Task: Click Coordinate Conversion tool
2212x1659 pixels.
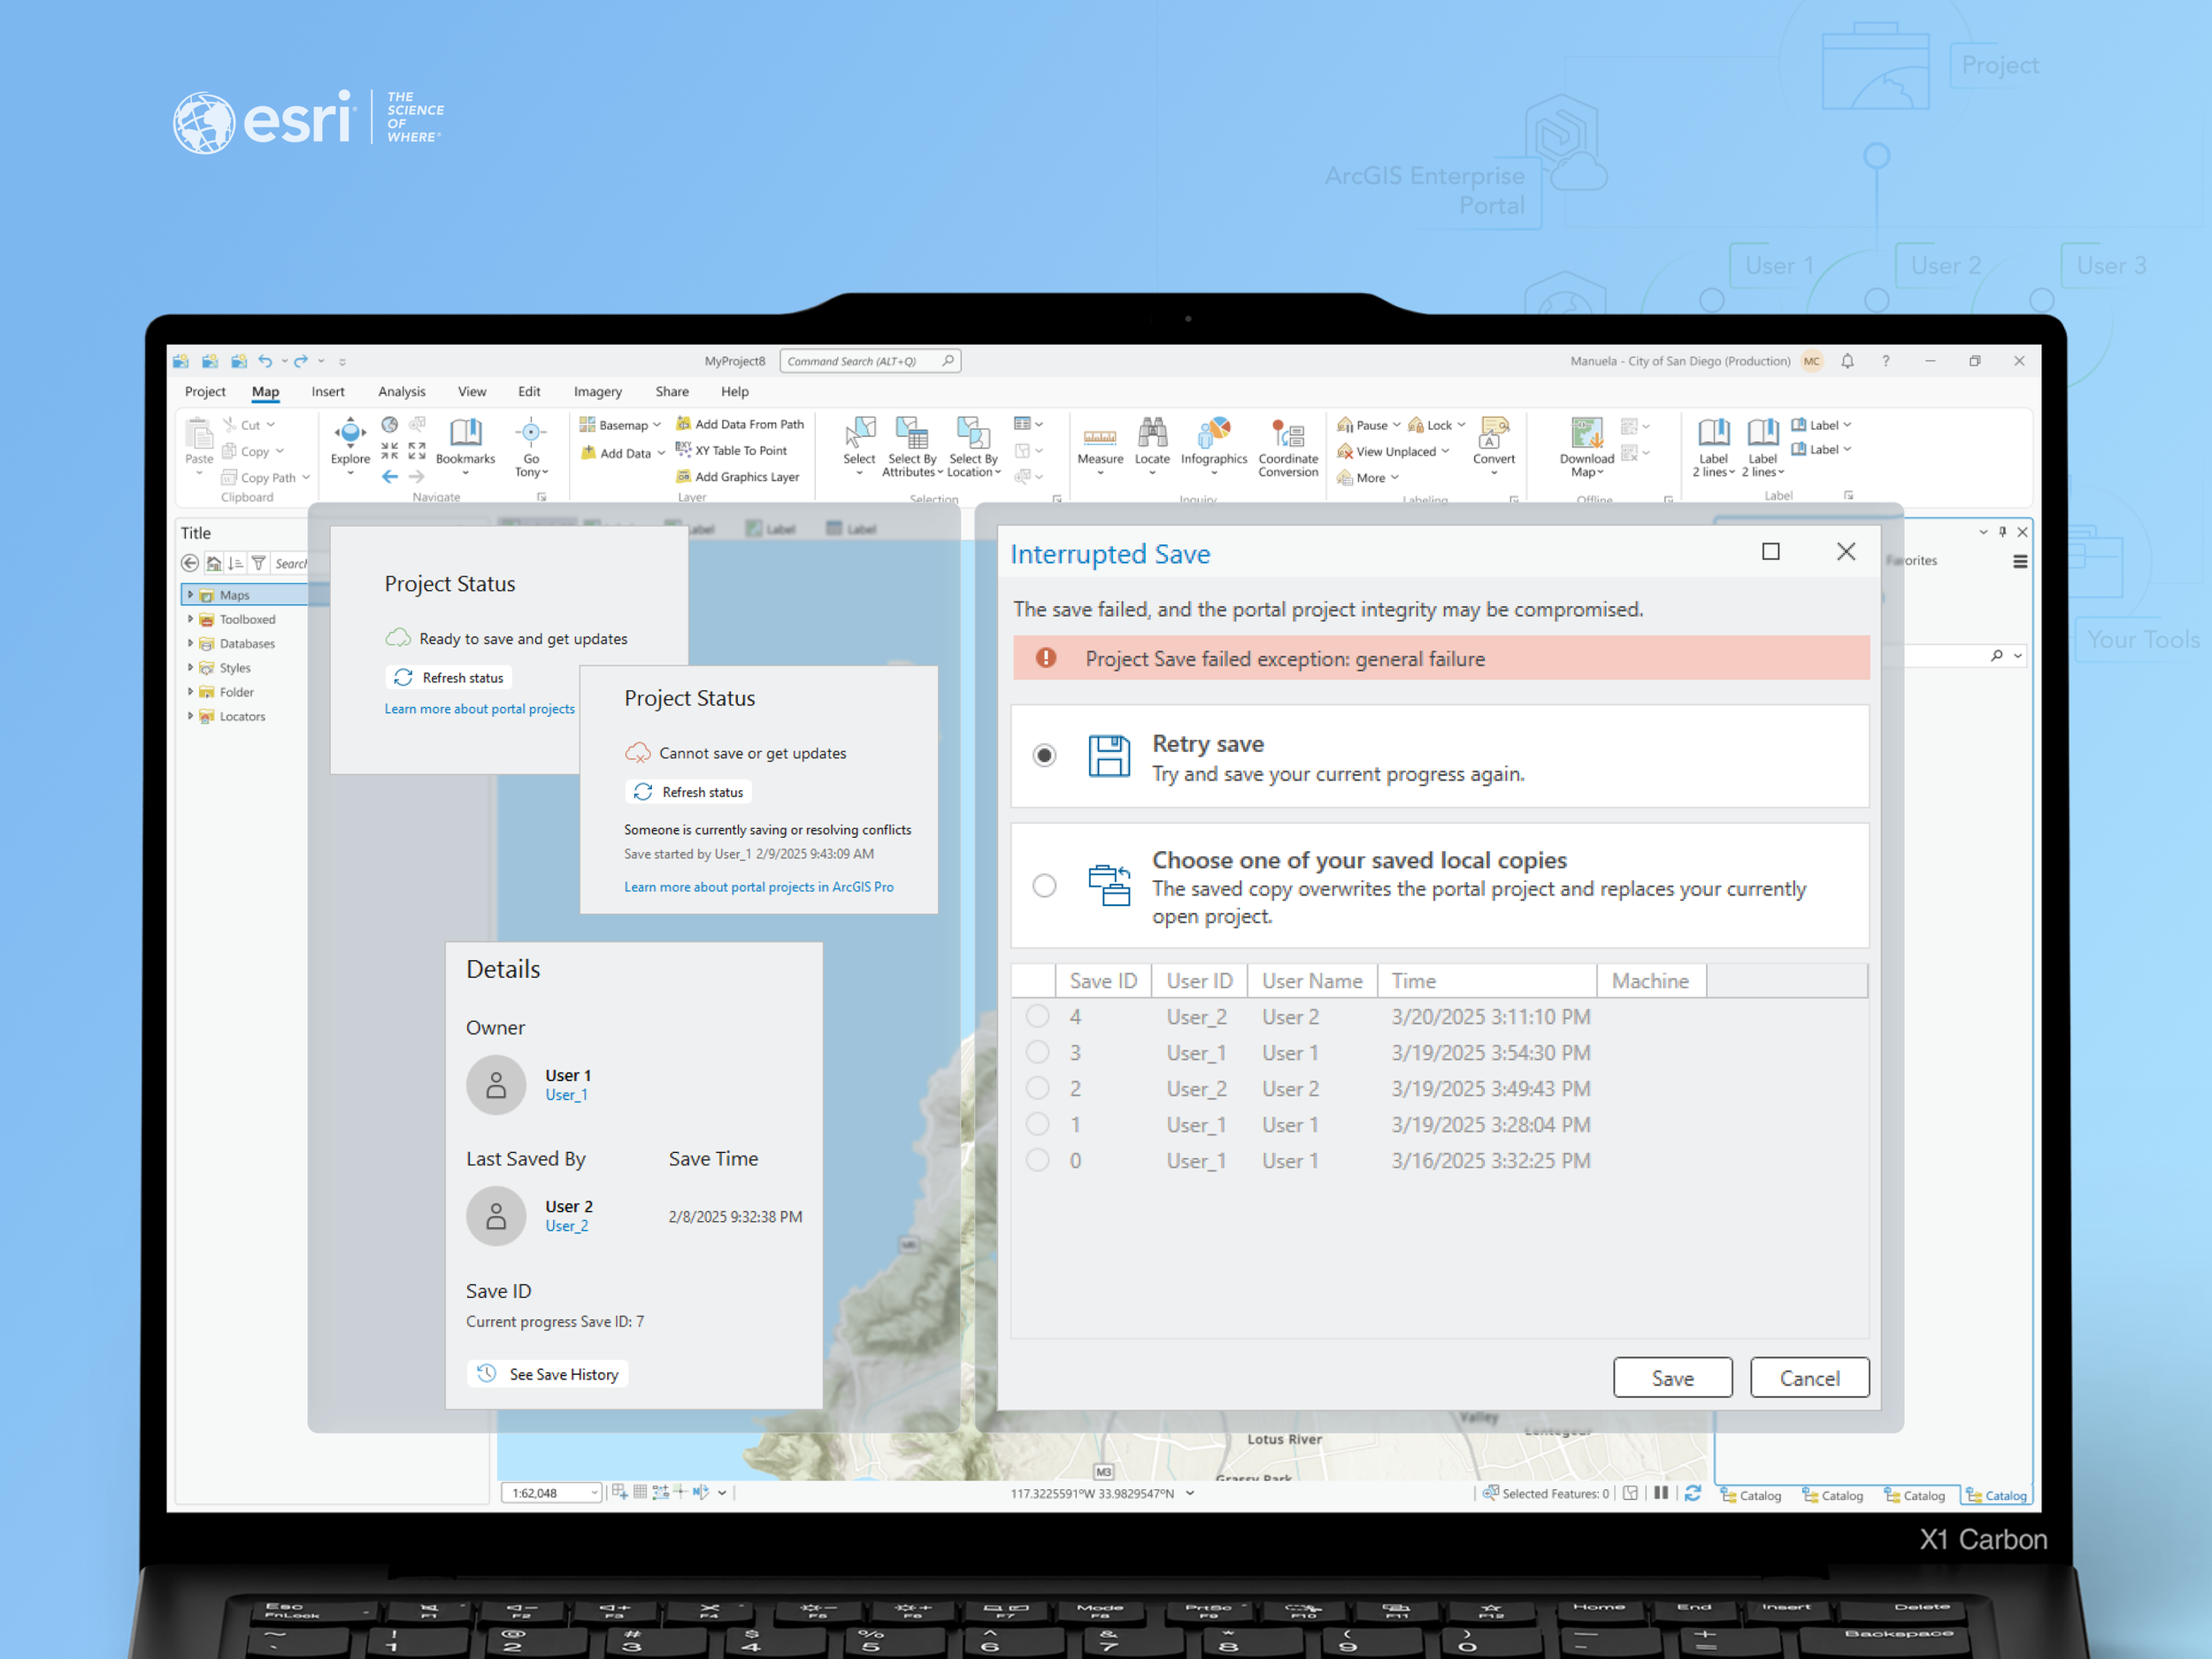Action: [1288, 447]
